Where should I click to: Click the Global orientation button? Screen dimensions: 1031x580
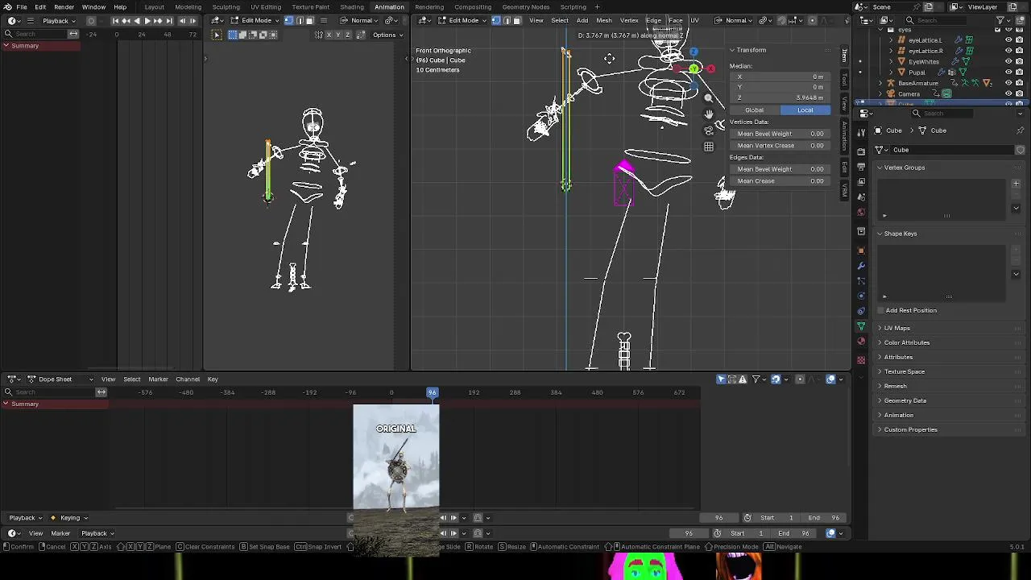click(755, 110)
